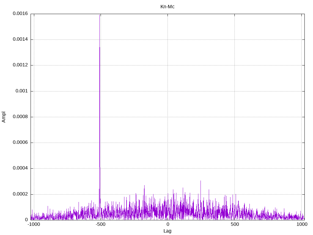Click the 0.0002 y-axis tick label
313x235 pixels.
point(20,194)
